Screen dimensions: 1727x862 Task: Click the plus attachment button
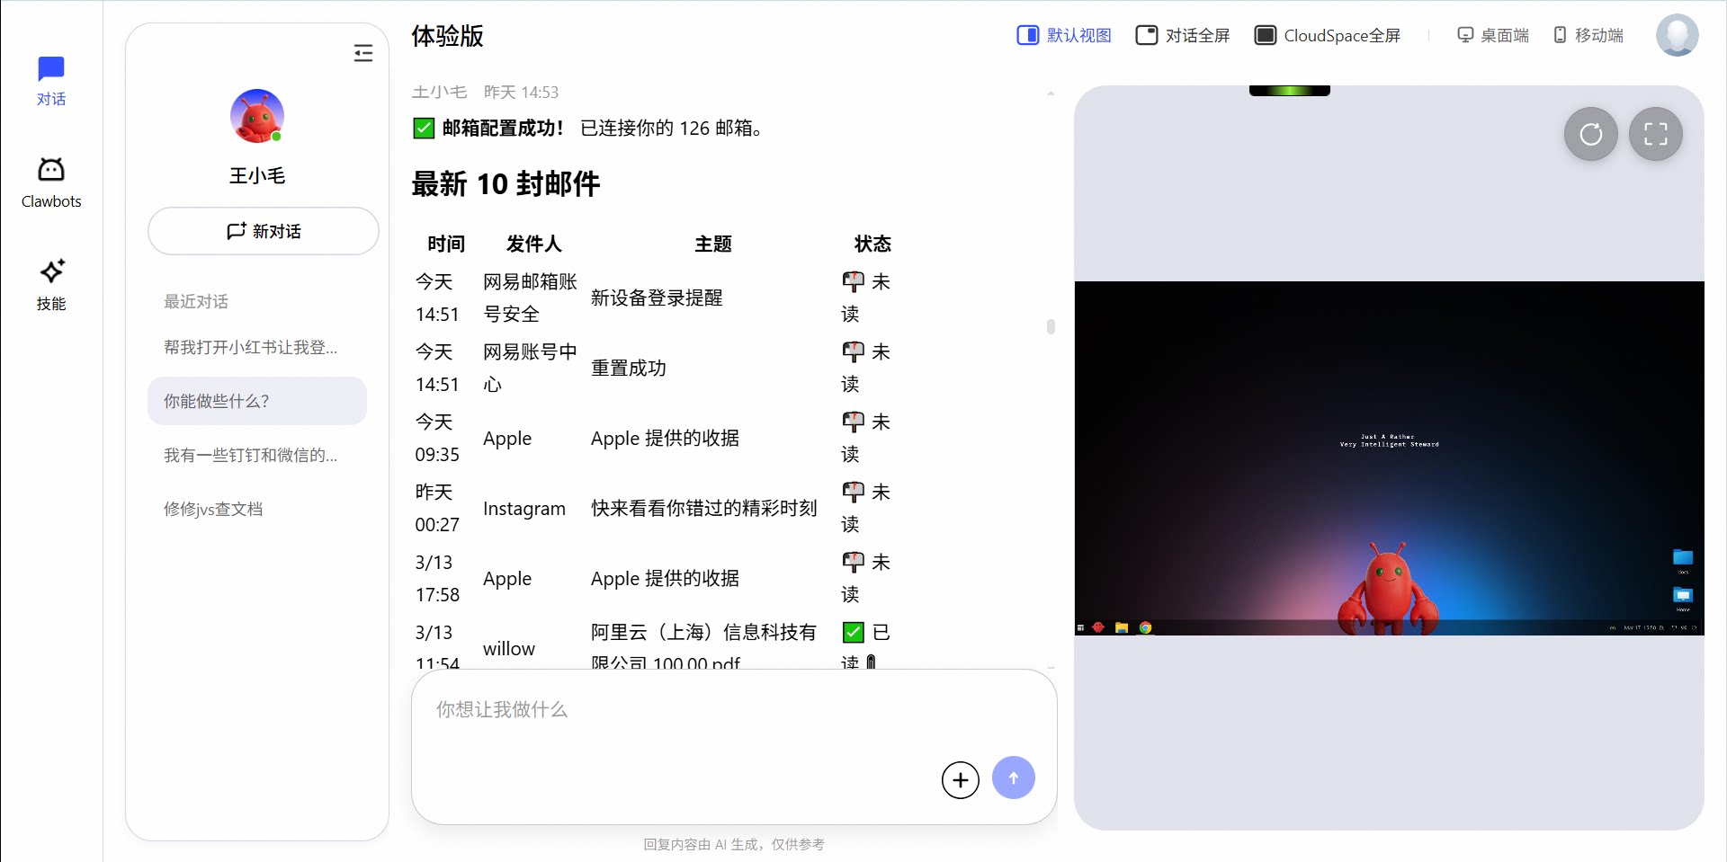coord(960,779)
